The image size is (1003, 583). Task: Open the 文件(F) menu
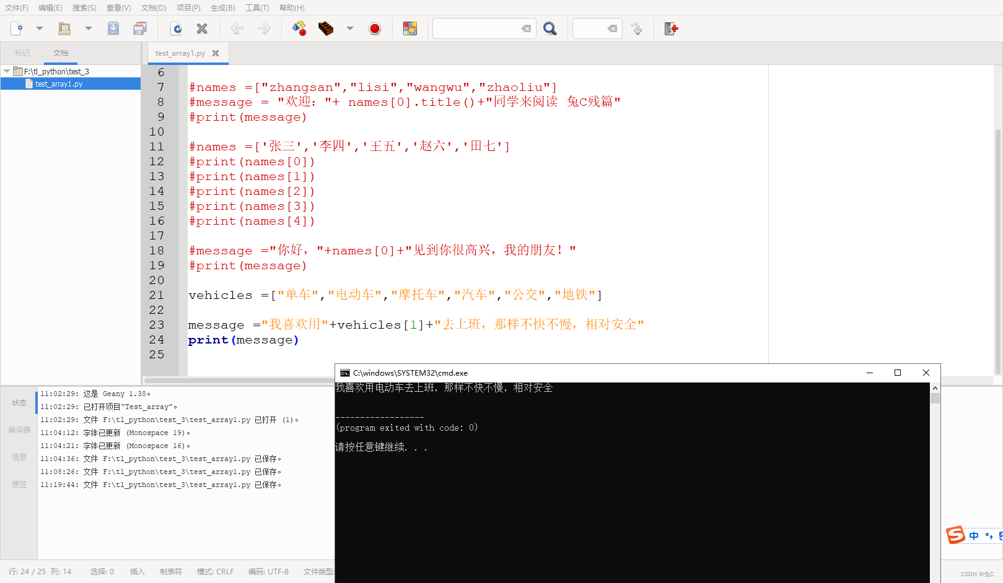[17, 8]
